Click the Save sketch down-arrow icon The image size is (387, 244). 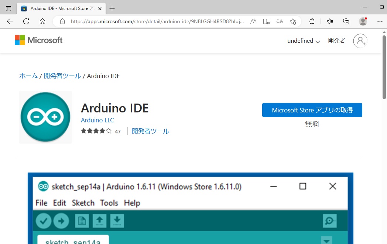117,220
